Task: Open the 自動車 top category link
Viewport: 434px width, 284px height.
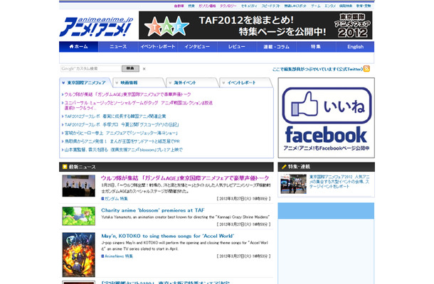Action: coord(179,6)
